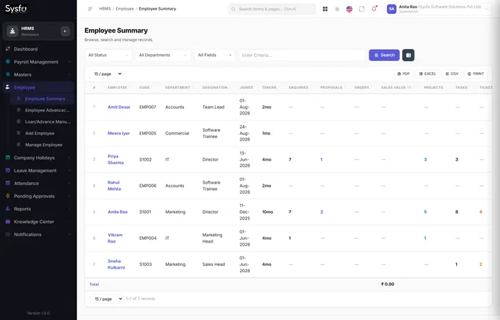This screenshot has height=320, width=500.
Task: Sort by DESIGNATION column header
Action: point(215,87)
